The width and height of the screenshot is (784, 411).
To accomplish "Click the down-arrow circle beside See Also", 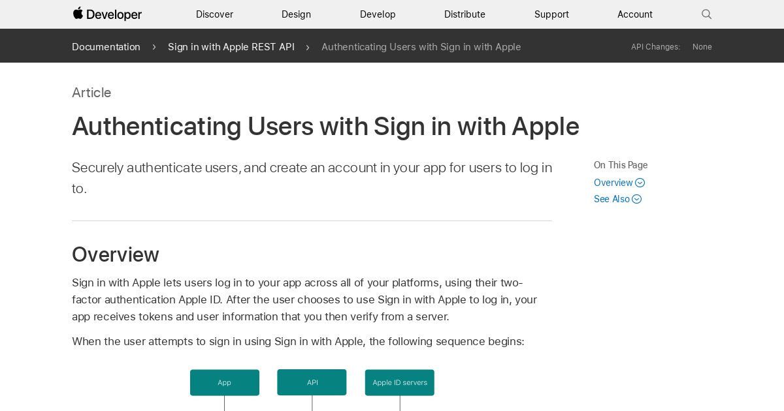I will (x=637, y=199).
